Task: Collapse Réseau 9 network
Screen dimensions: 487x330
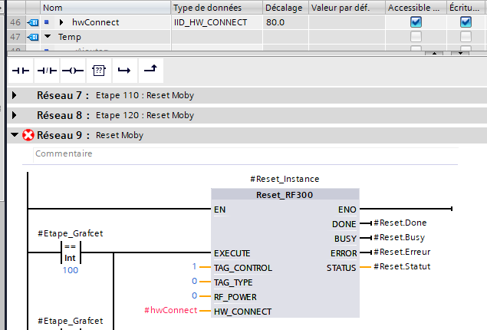Action: click(x=15, y=135)
